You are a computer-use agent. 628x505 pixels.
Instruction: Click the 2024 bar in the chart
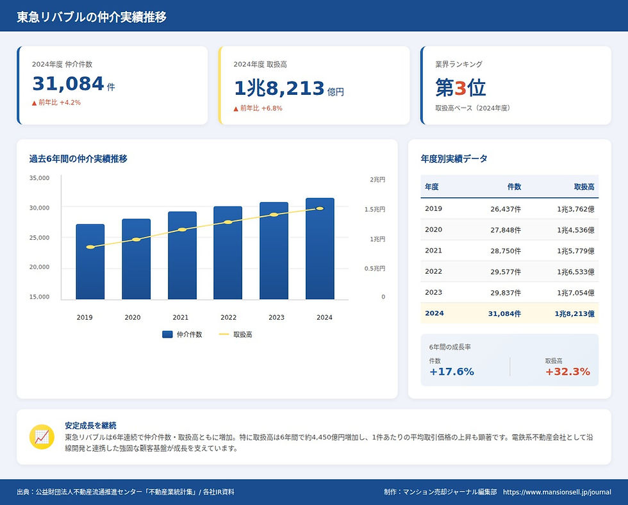320,248
